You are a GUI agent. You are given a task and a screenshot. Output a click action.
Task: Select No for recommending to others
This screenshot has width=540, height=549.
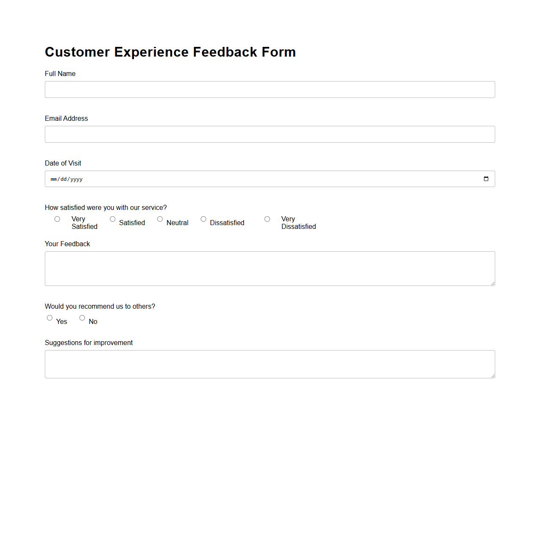pyautogui.click(x=82, y=318)
